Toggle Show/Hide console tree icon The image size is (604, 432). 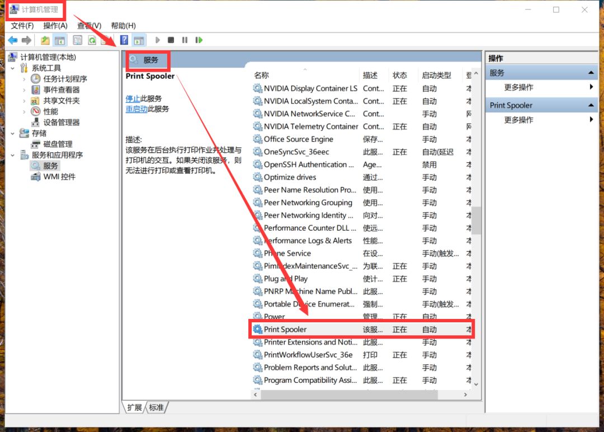[x=60, y=40]
